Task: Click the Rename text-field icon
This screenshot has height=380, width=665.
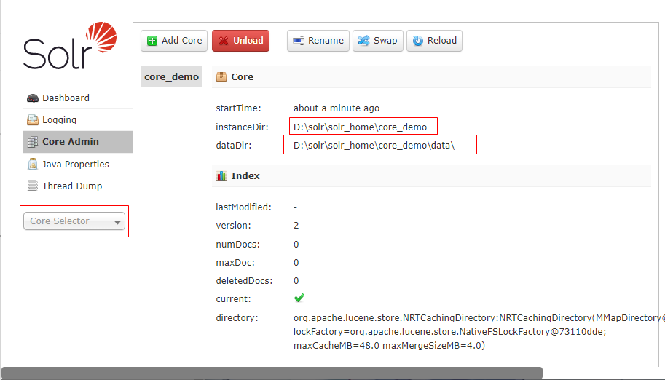Action: [299, 41]
